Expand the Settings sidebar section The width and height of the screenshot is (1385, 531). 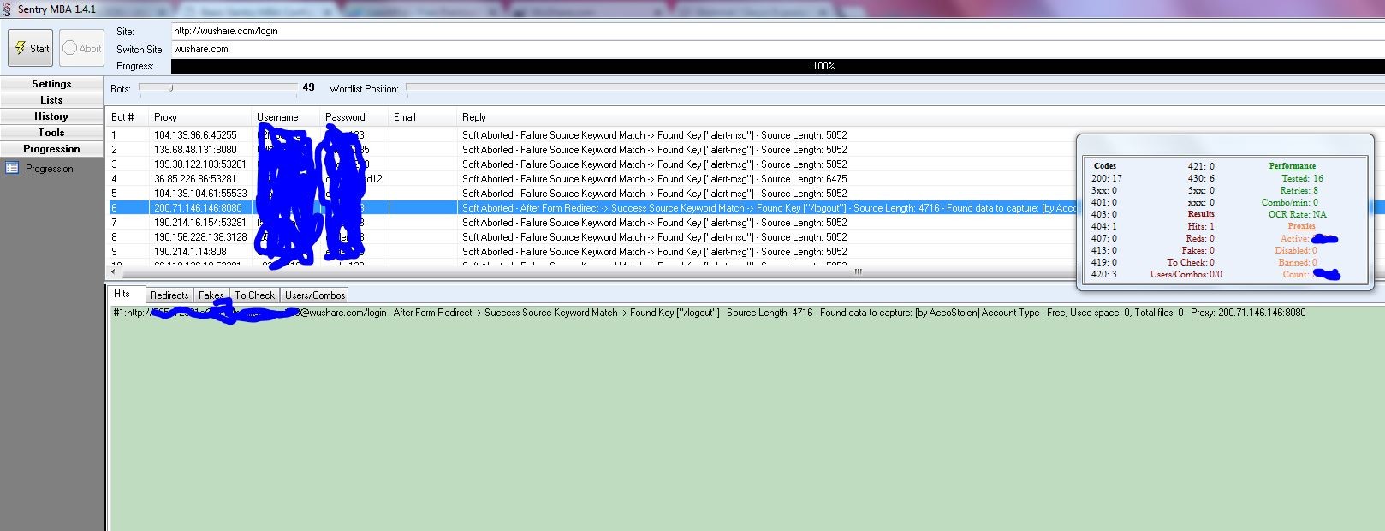tap(51, 84)
